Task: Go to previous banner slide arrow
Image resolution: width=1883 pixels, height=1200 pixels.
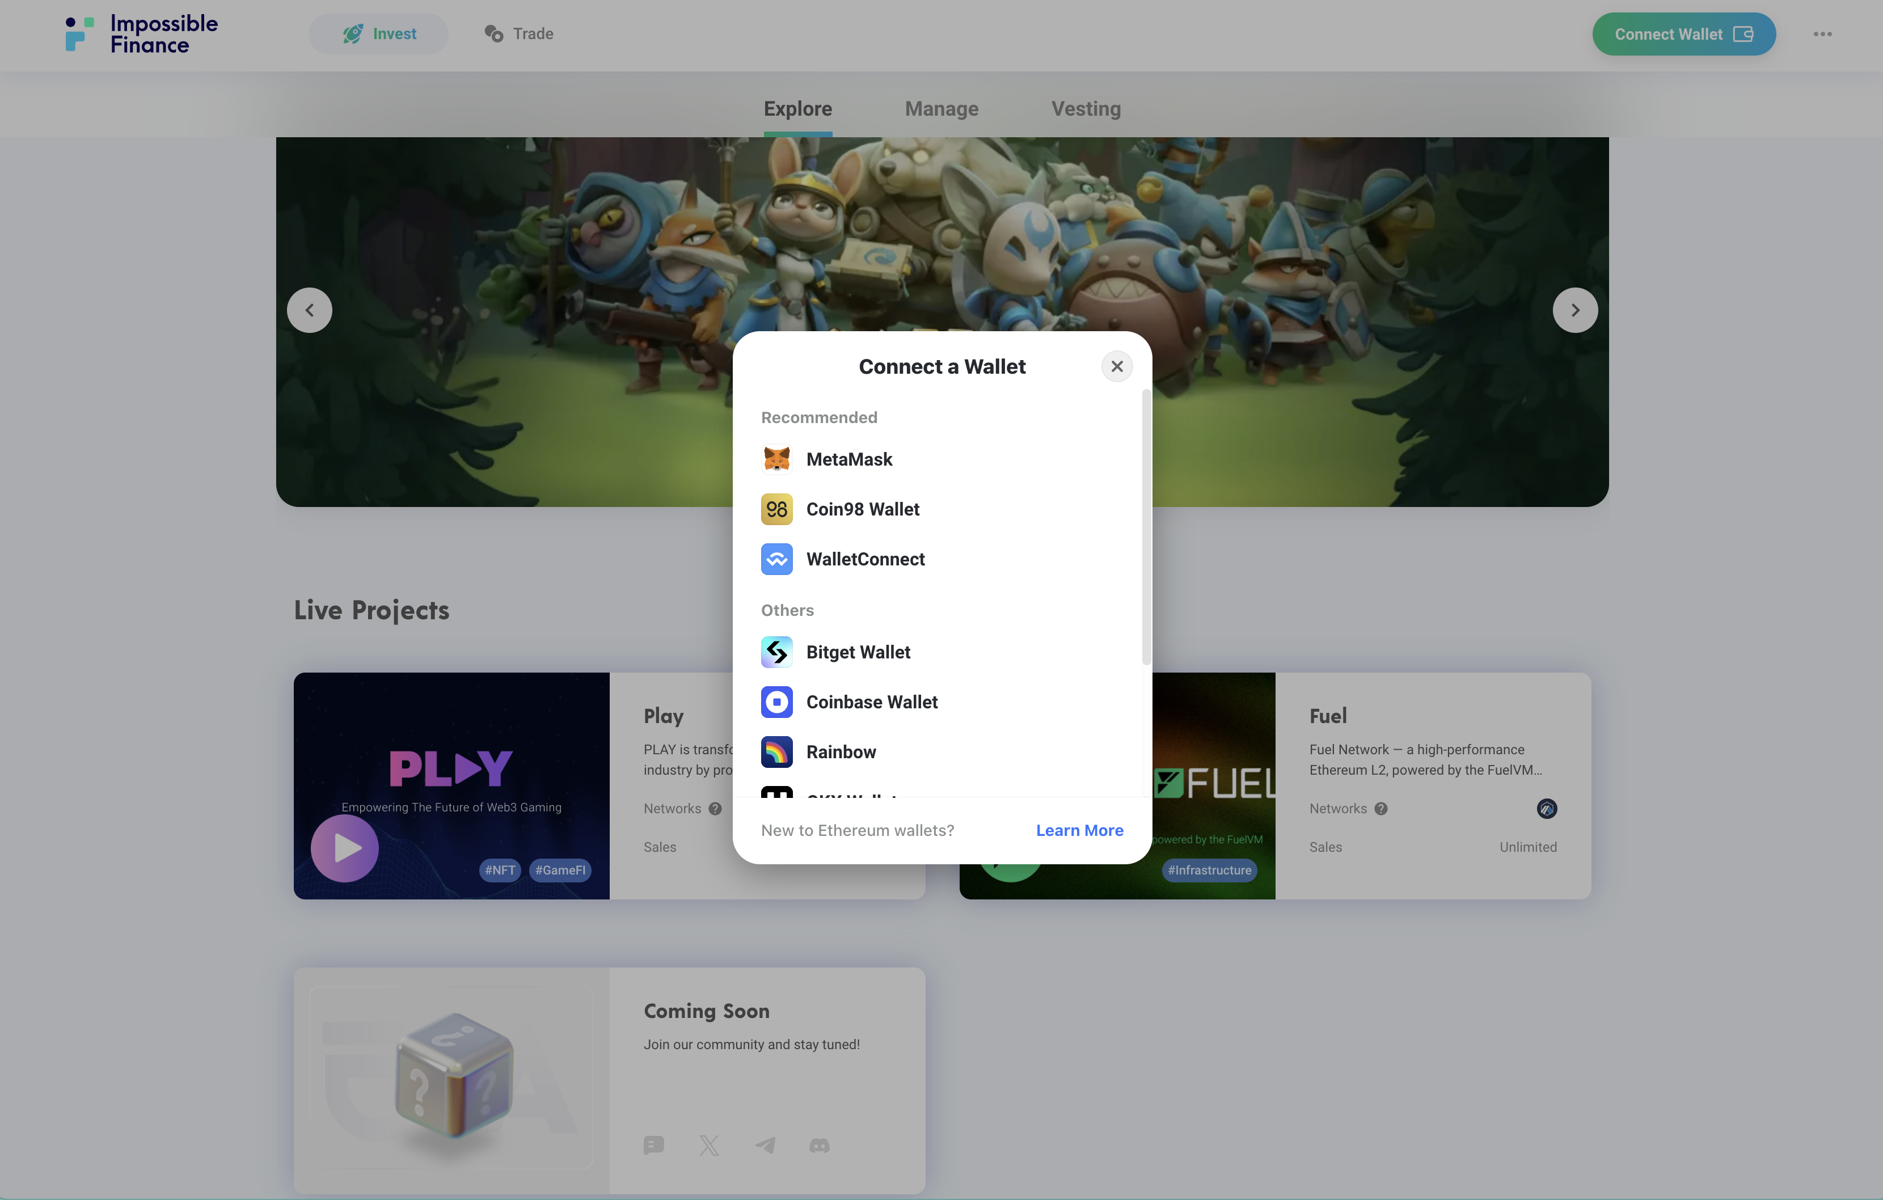Action: click(x=310, y=310)
